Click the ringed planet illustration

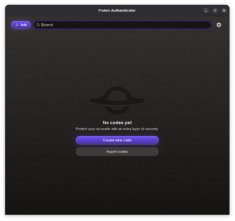tap(117, 100)
